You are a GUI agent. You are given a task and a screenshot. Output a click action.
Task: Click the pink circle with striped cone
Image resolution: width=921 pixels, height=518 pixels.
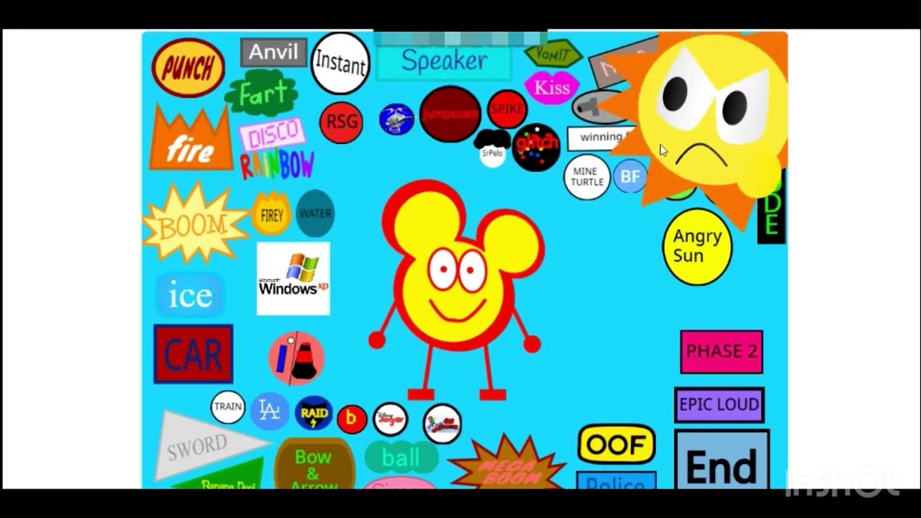coord(296,358)
